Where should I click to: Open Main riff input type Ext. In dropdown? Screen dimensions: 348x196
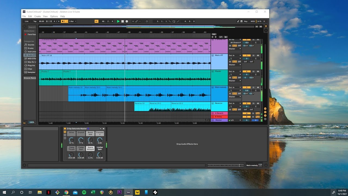click(235, 56)
